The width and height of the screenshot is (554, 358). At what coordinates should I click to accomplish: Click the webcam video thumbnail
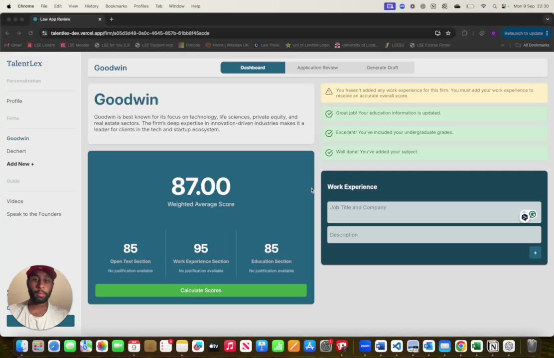(40, 298)
